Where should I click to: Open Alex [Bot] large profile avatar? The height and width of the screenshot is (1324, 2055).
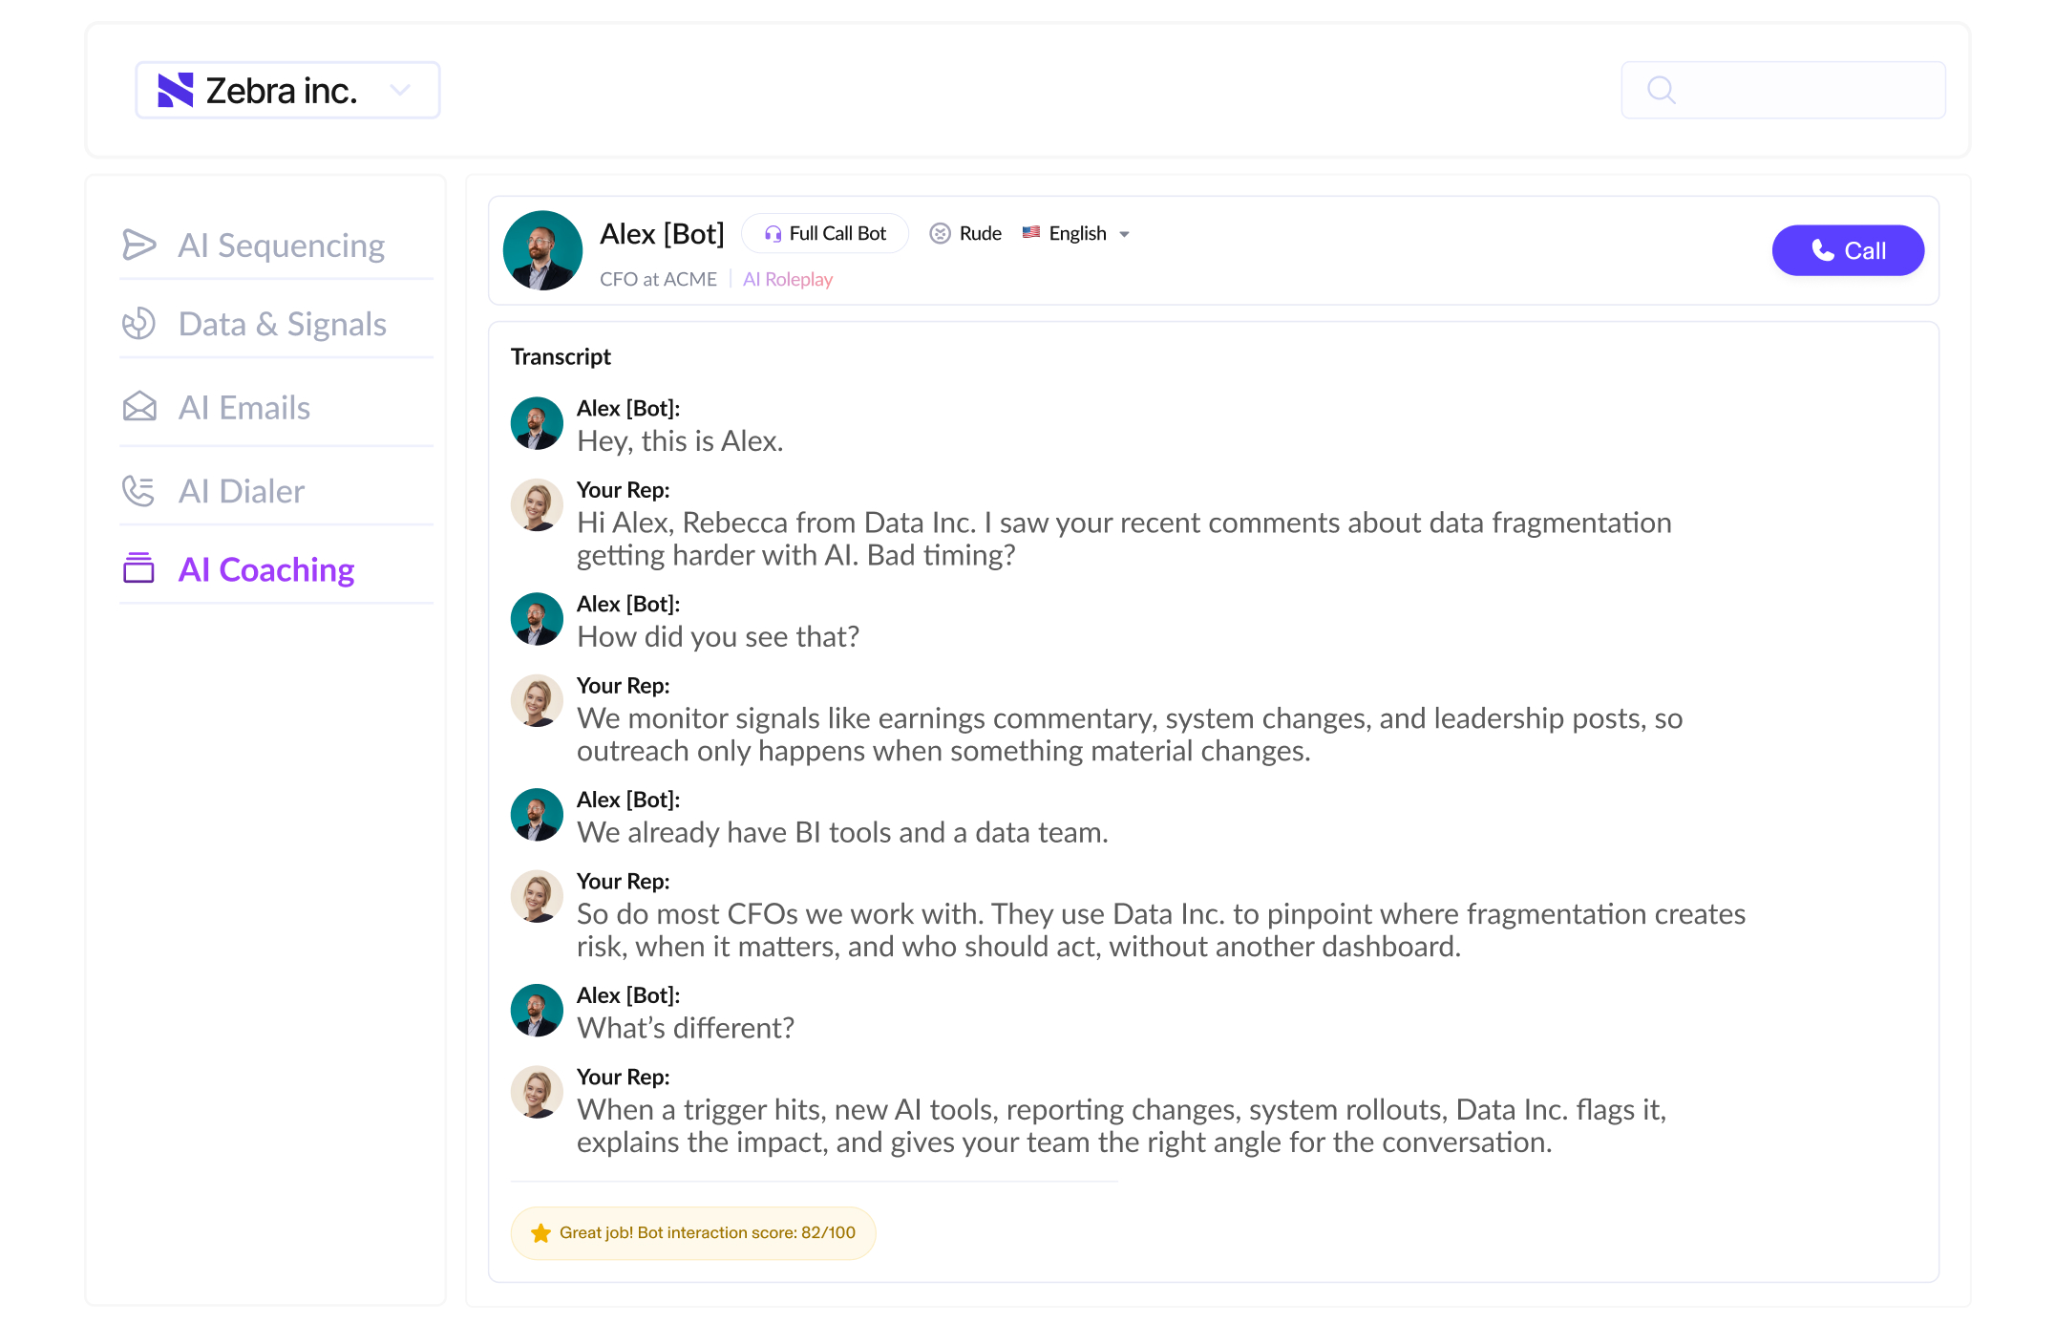[x=543, y=250]
